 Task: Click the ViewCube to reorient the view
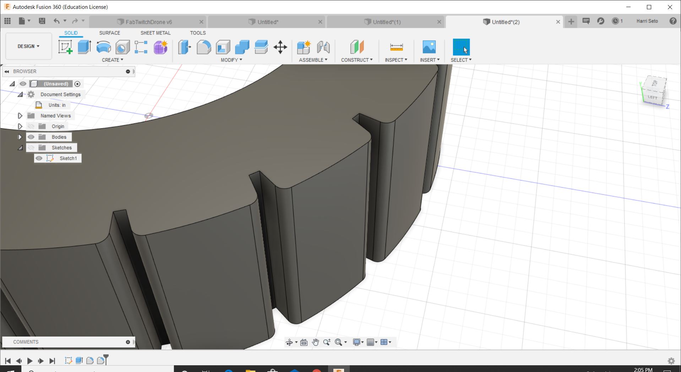[654, 91]
